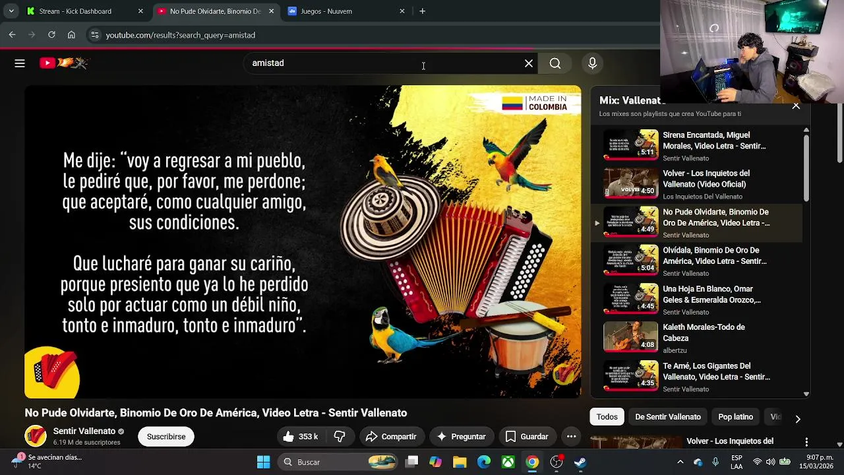Click the Sirena Encantada thumbnail showing 5:11
This screenshot has height=475, width=844.
[x=631, y=145]
